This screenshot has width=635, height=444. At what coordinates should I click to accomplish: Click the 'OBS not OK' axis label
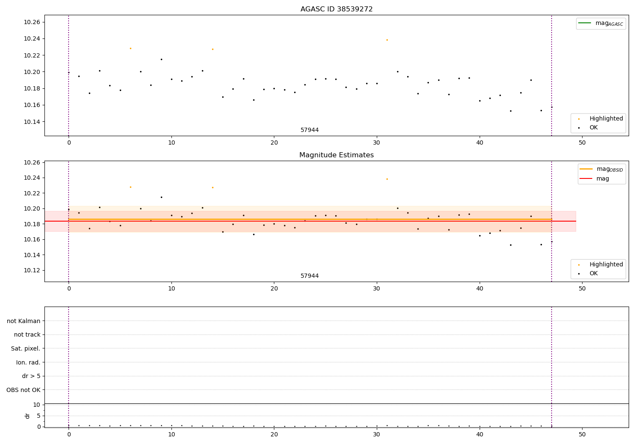[x=24, y=390]
